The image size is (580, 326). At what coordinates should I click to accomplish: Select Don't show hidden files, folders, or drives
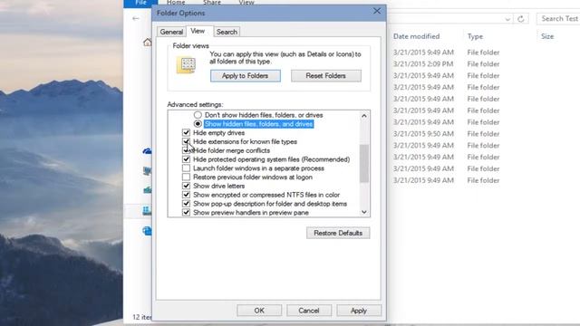(x=198, y=115)
